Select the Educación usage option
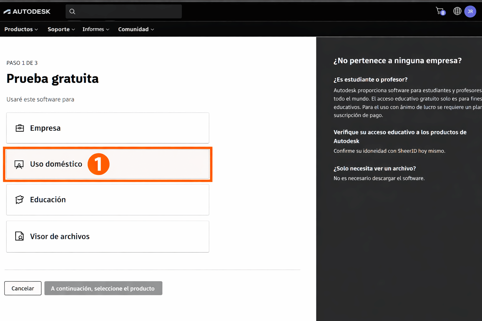The image size is (482, 321). pyautogui.click(x=108, y=200)
